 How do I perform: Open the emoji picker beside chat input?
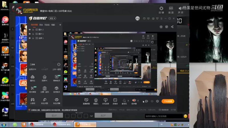point(186,116)
